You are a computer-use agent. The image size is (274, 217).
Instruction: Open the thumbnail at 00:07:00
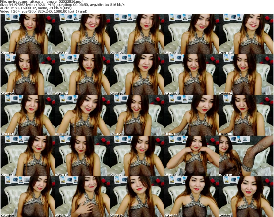(28, 197)
